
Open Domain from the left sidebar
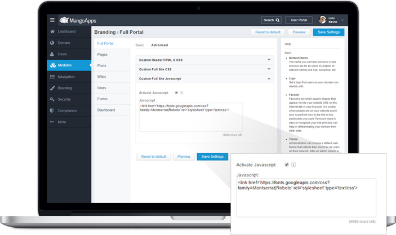(69, 43)
